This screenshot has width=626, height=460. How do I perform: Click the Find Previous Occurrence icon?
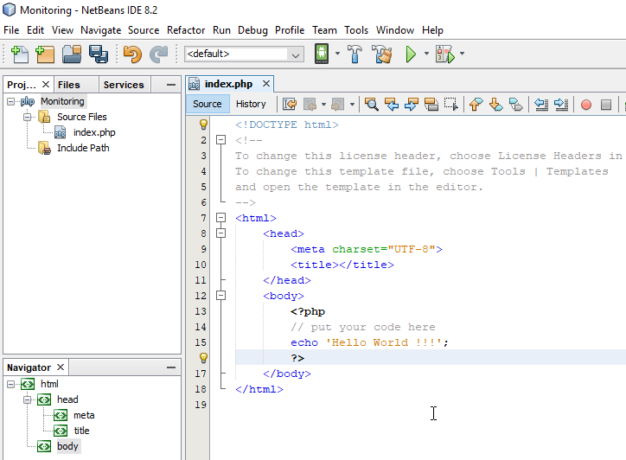click(392, 105)
